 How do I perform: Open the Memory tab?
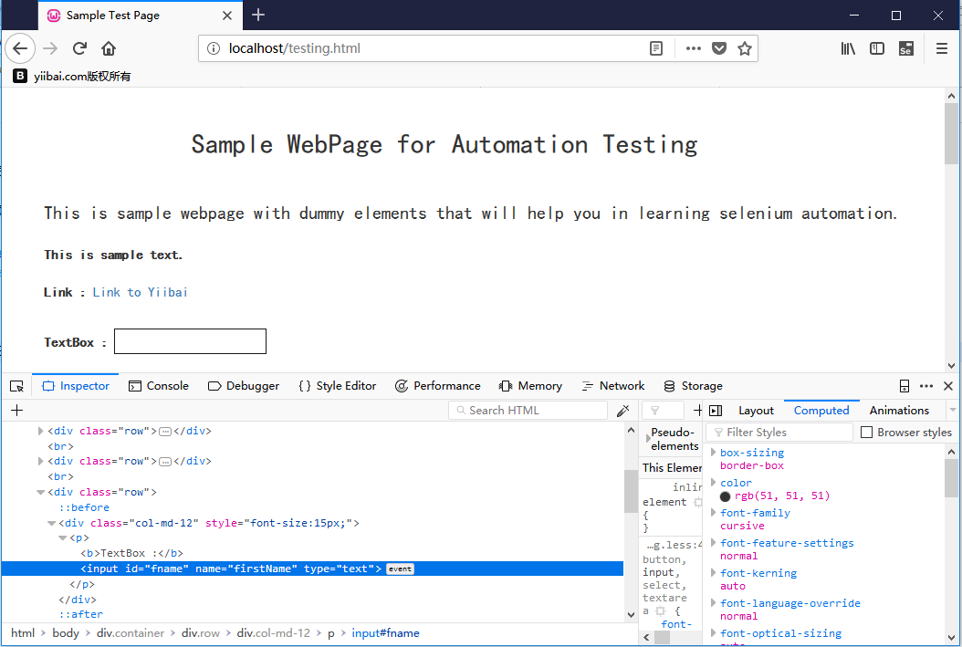[x=530, y=386]
